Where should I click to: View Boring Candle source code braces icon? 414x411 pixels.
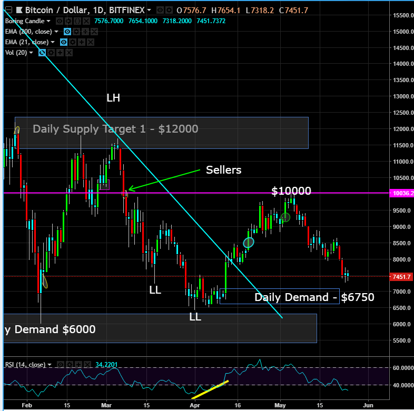click(x=77, y=21)
